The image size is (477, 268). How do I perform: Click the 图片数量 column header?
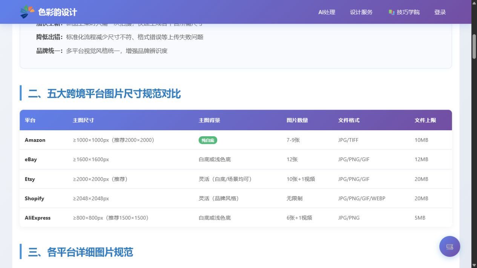(x=297, y=120)
